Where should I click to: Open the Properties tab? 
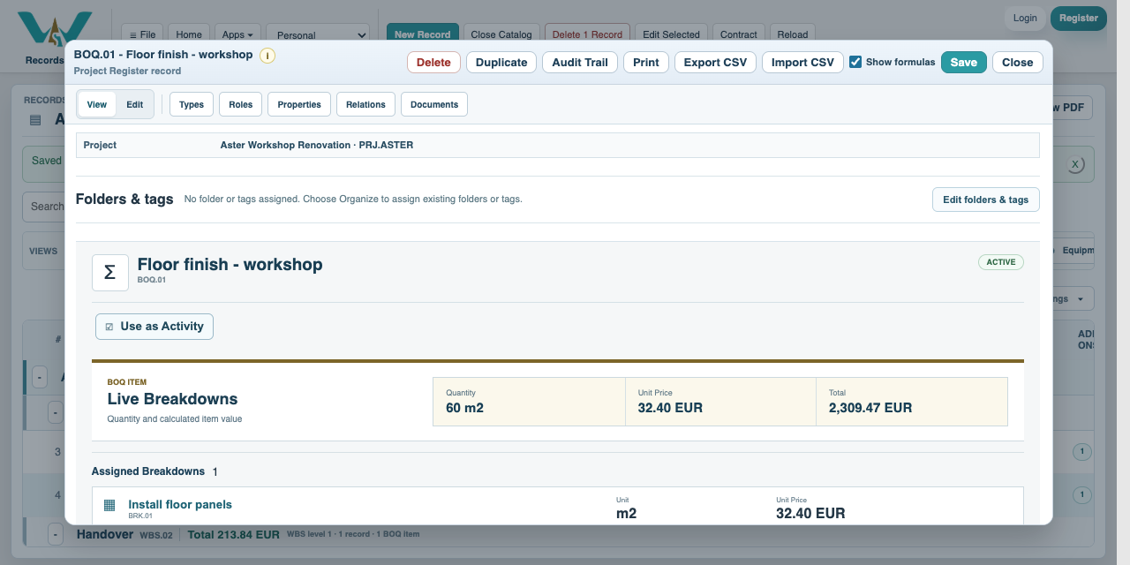coord(299,104)
